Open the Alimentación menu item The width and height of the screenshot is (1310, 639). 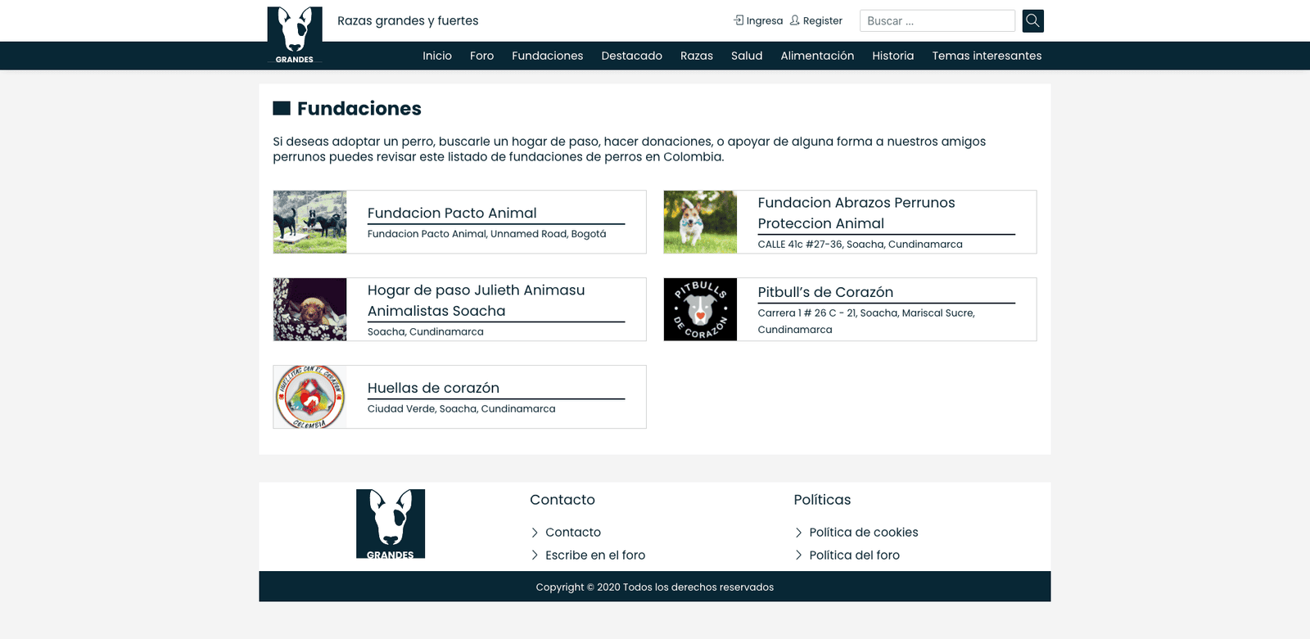(x=817, y=56)
